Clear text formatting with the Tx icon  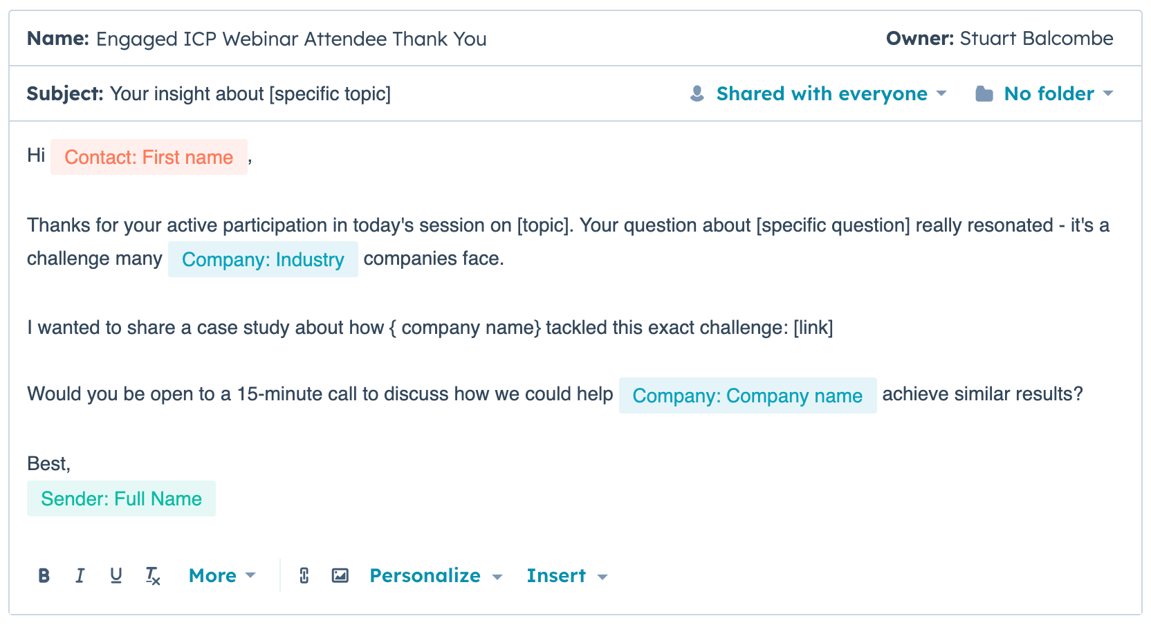[153, 576]
